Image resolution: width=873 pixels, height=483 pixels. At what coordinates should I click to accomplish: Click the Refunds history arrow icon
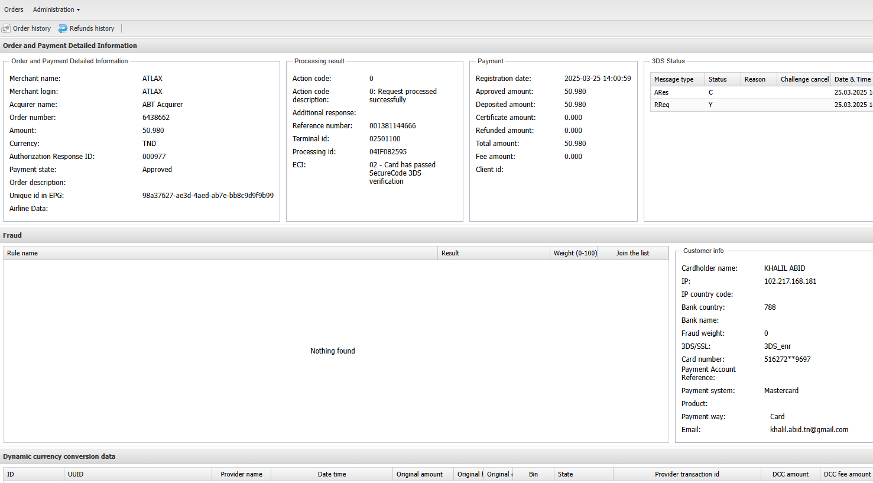63,28
